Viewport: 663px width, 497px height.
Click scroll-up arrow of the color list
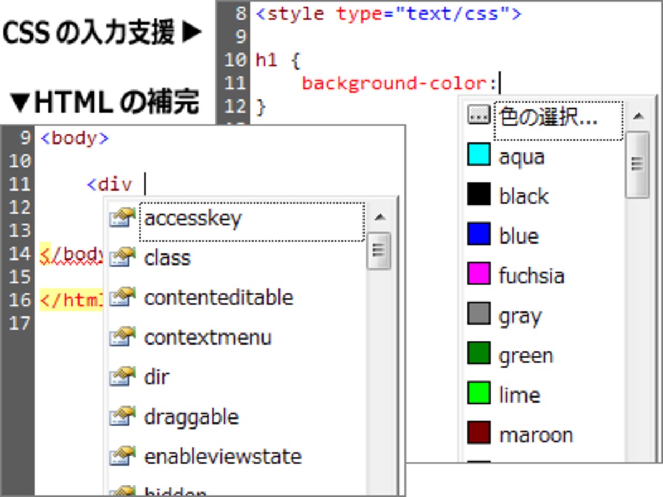point(639,116)
